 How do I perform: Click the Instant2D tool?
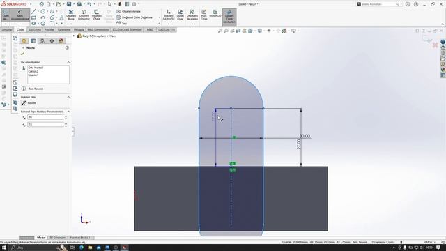click(215, 13)
